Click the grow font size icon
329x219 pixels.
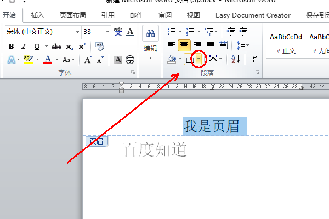[x=88, y=60]
